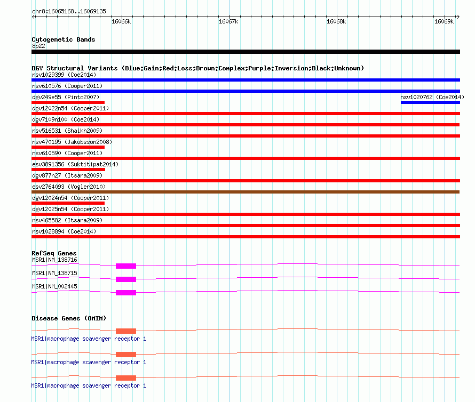This screenshot has width=475, height=402.
Task: Click the dgv877n27 (Itsara2009) label
Action: 67,175
